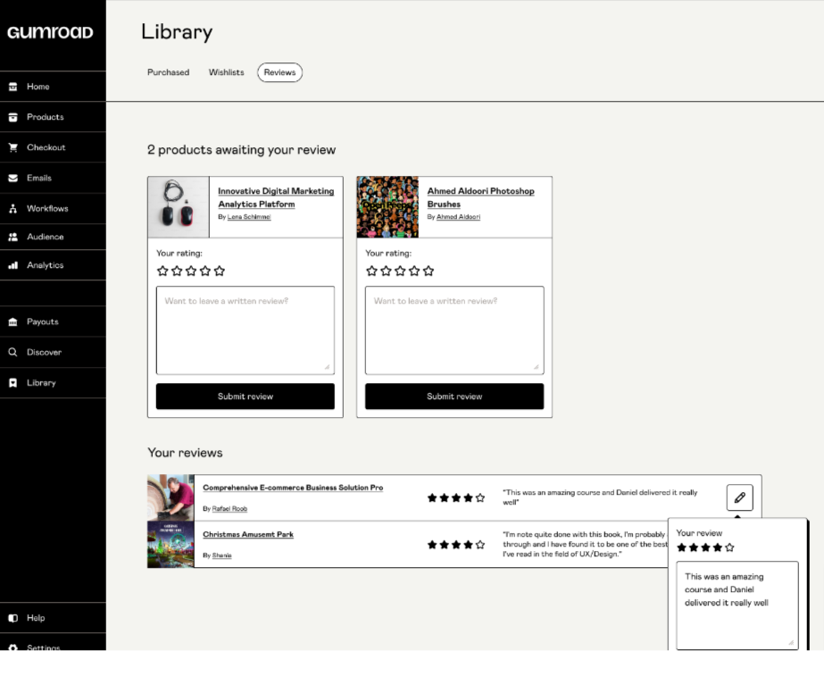
Task: Open the Home section in sidebar
Action: click(x=36, y=86)
